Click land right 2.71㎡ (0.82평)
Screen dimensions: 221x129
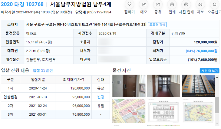(38, 51)
